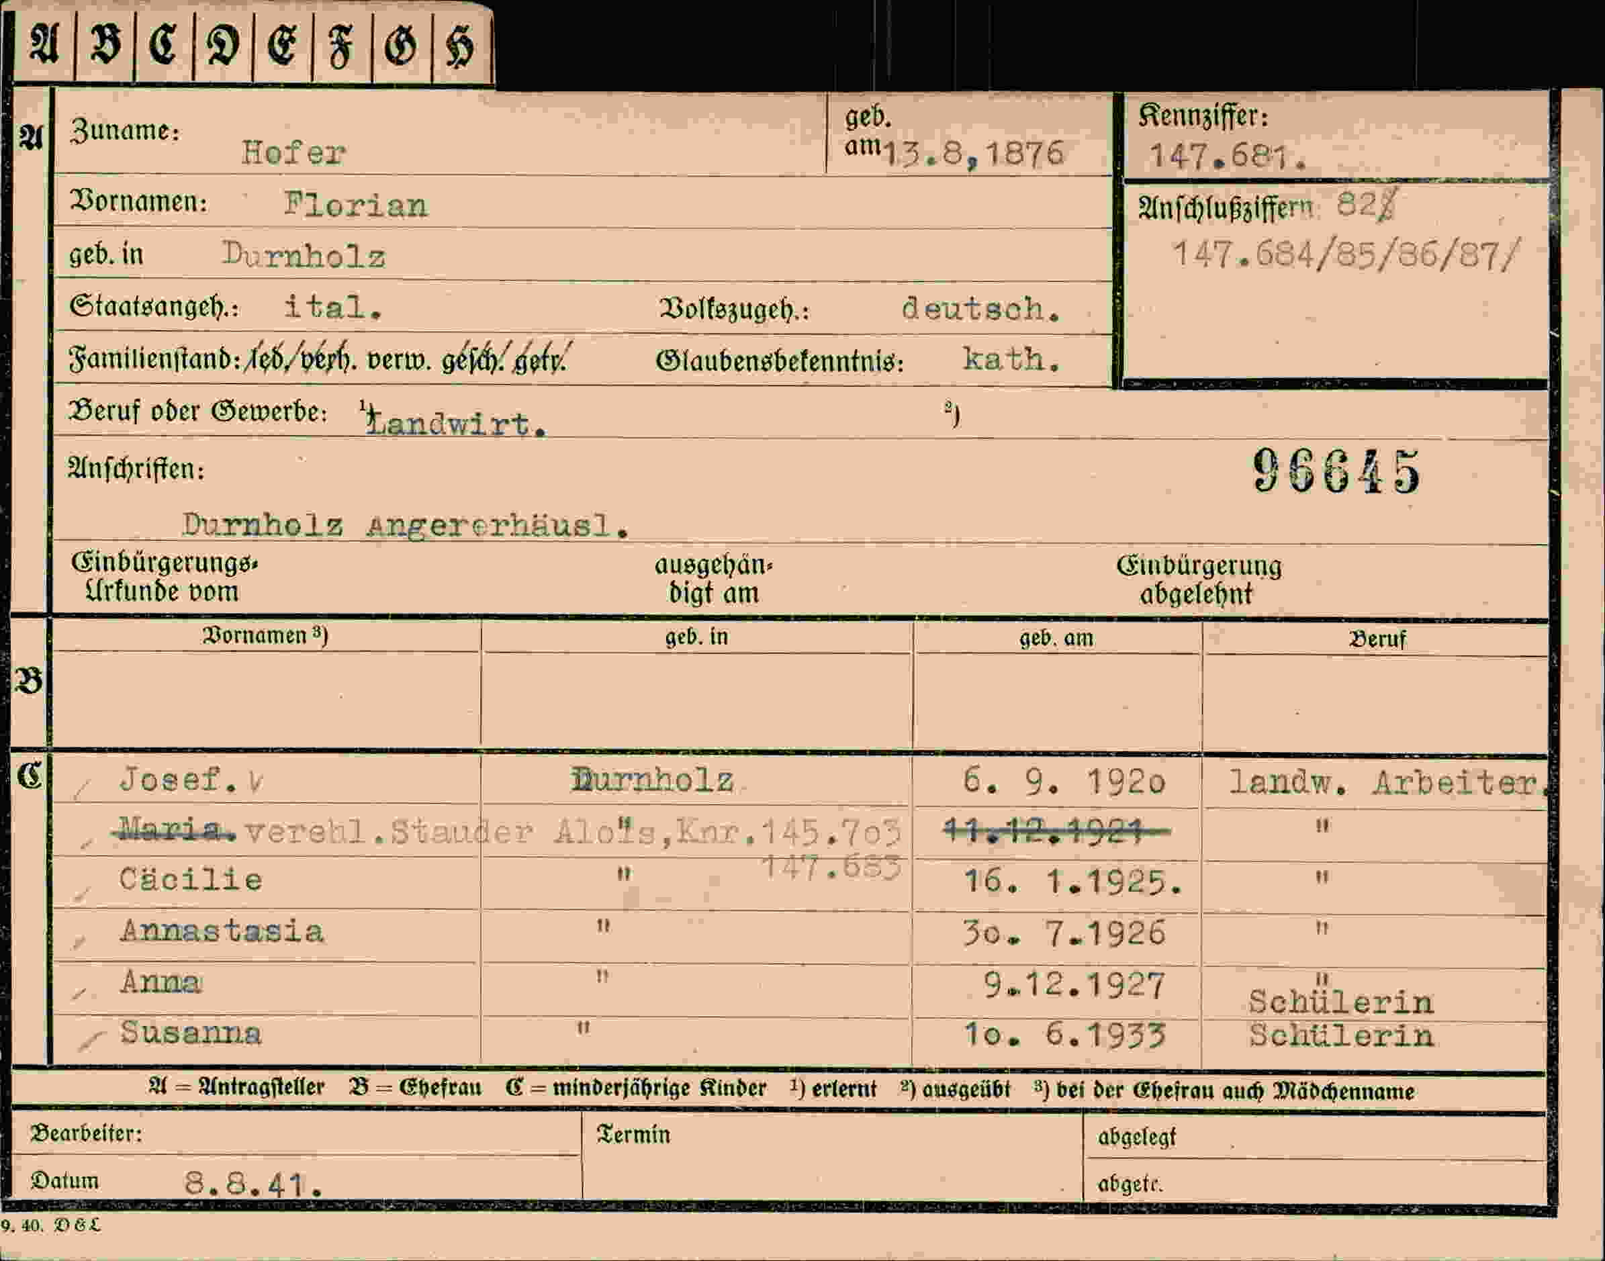Click the occupation 'landw. Arbeiter.'

(1387, 784)
